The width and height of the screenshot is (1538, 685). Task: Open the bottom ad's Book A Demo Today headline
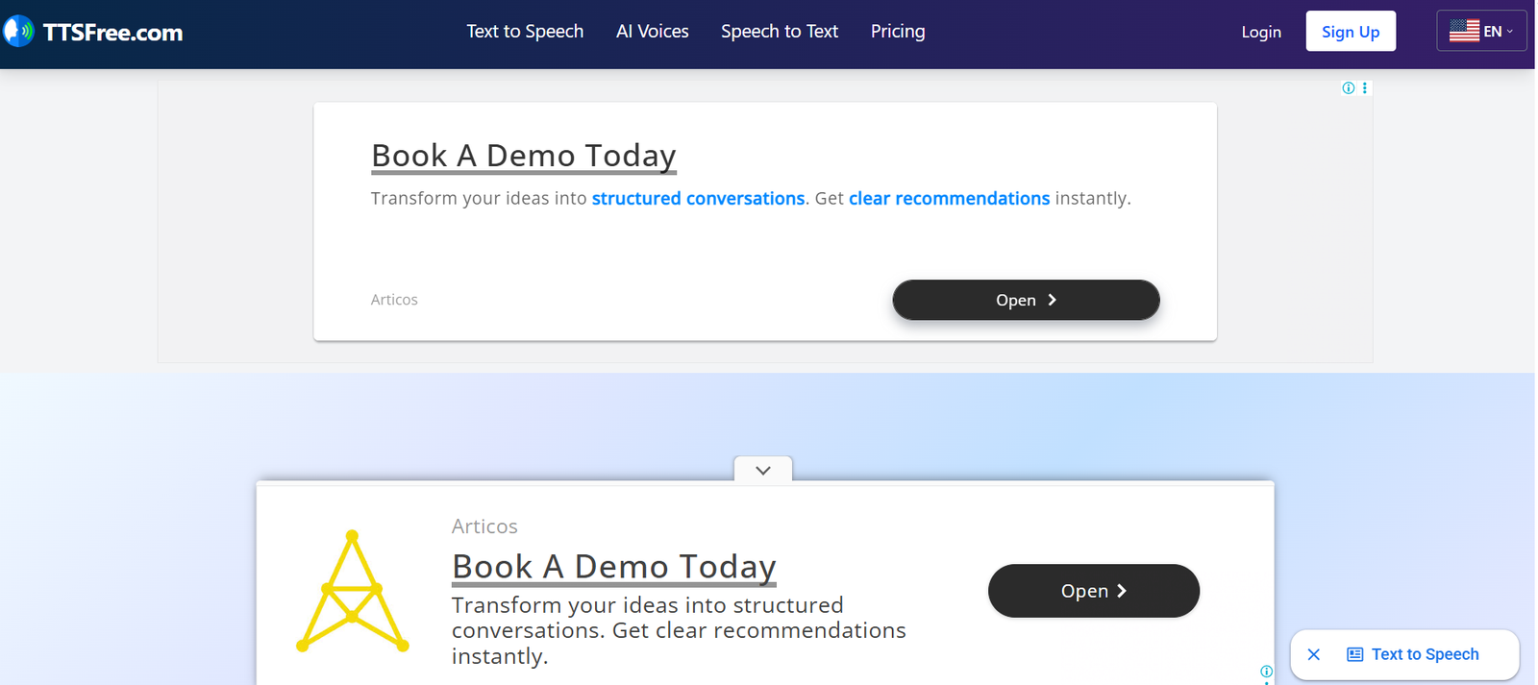pyautogui.click(x=614, y=567)
